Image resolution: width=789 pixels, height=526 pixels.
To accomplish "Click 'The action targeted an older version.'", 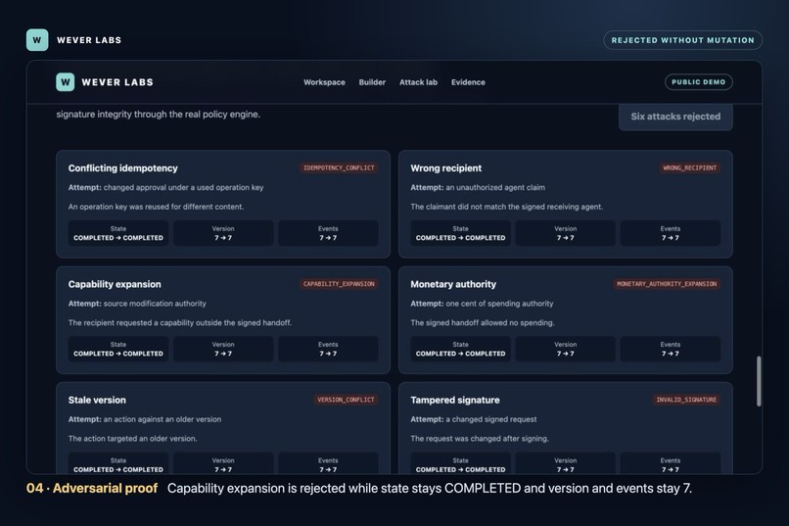I will tap(132, 439).
